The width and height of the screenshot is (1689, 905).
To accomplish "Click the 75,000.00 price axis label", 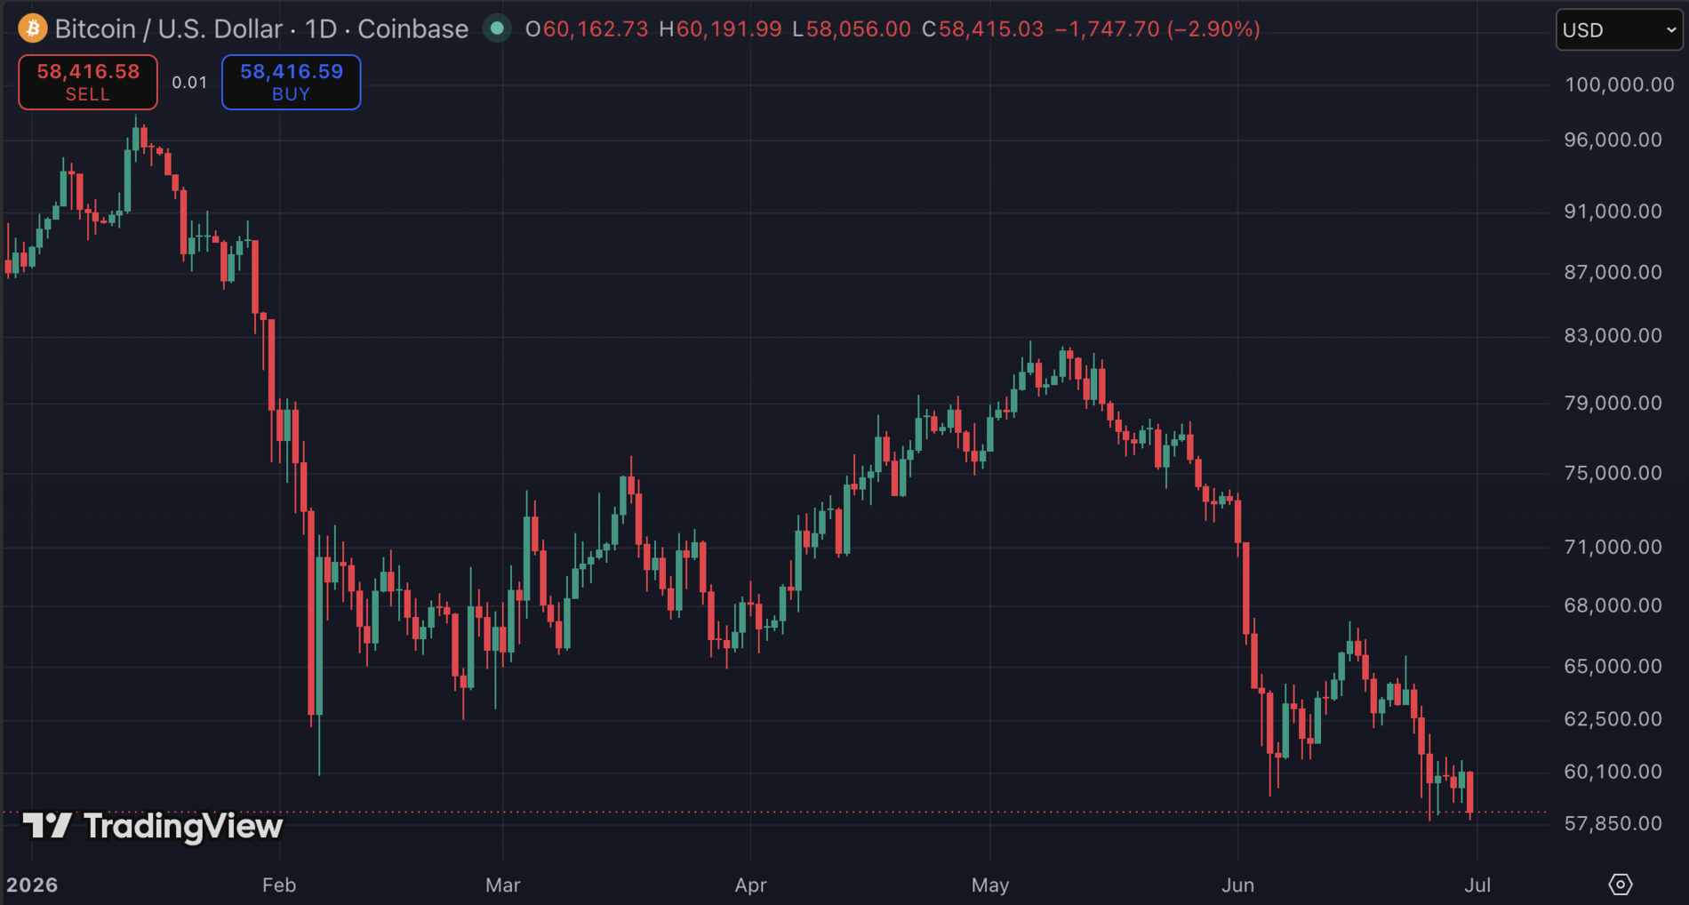I will 1613,473.
